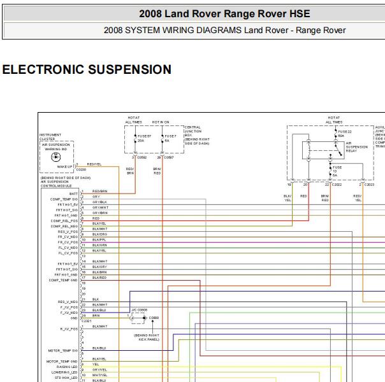
Task: Click the 'RED' wire label below pin 20
Action: click(x=303, y=196)
